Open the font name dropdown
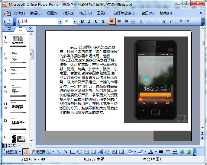The height and width of the screenshot is (165, 207). (x=60, y=21)
